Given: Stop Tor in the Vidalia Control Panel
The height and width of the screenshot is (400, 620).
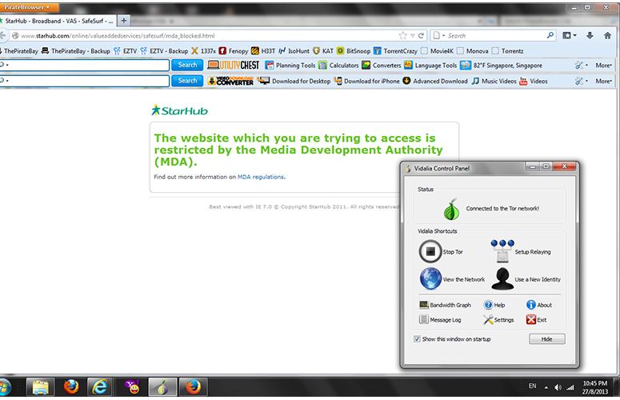Looking at the screenshot, I should coord(441,251).
